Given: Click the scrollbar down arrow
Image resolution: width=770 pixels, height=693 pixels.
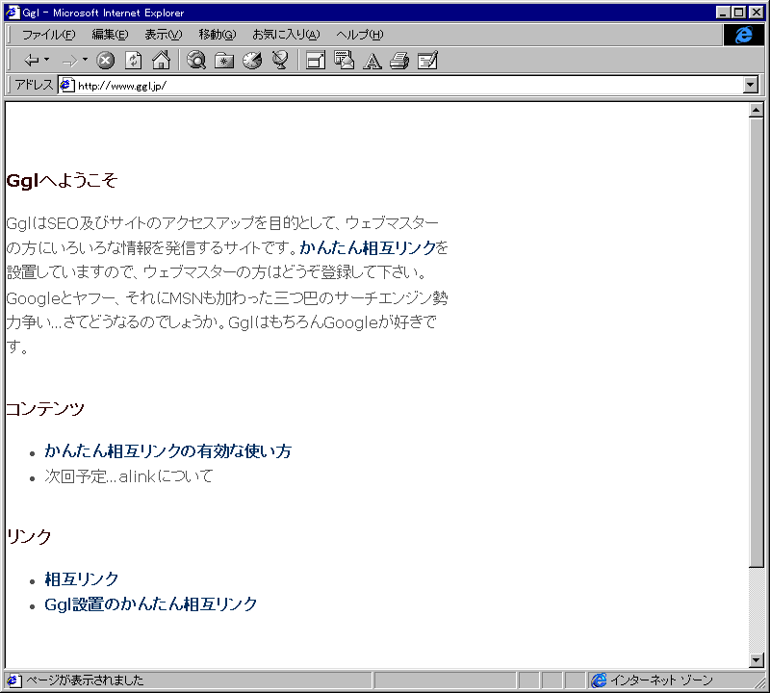Looking at the screenshot, I should click(x=757, y=660).
